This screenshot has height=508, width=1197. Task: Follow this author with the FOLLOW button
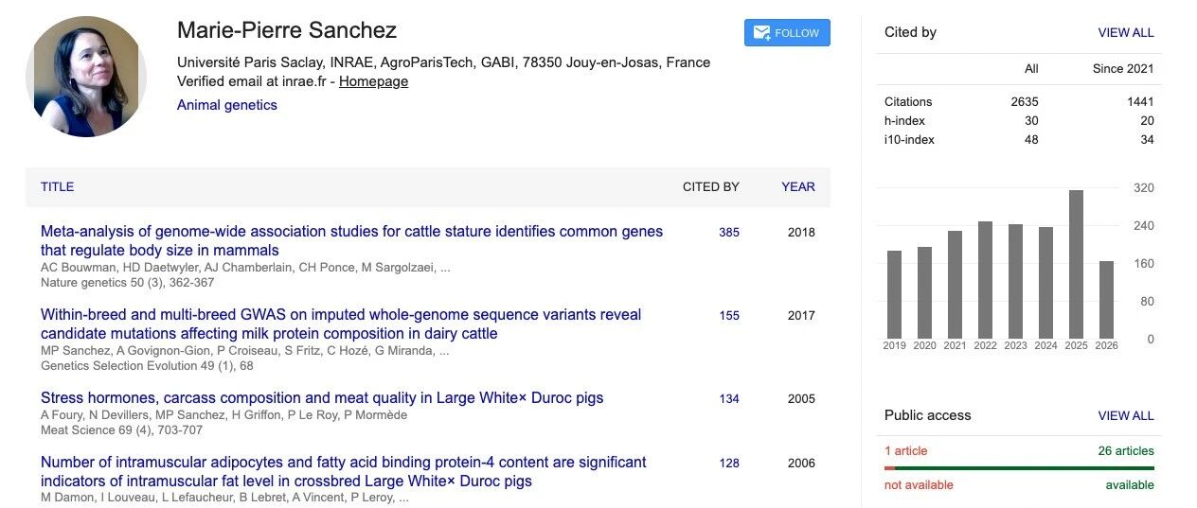coord(787,33)
